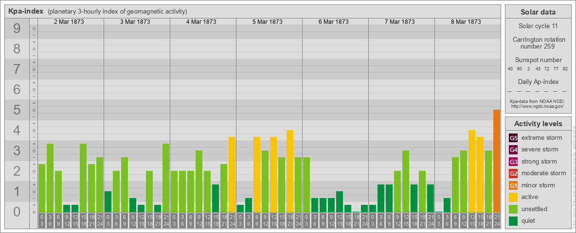Select the dark green quiet legend swatch
576x233 pixels.
[x=513, y=220]
